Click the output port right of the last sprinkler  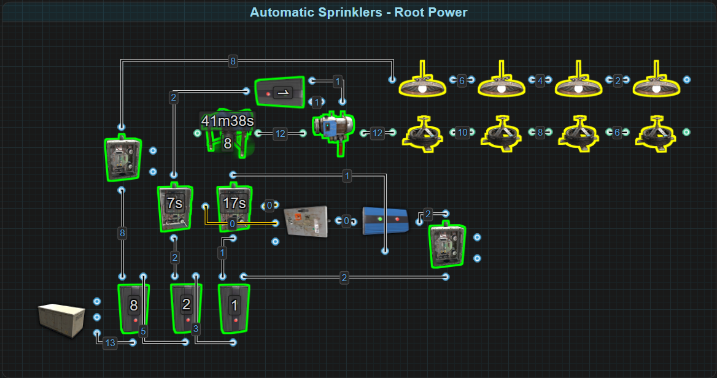pos(686,132)
